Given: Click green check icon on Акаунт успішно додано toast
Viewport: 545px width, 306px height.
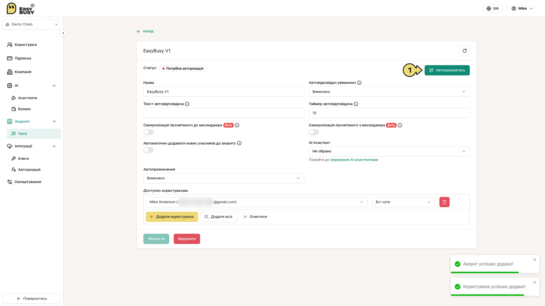Looking at the screenshot, I should coord(458,264).
